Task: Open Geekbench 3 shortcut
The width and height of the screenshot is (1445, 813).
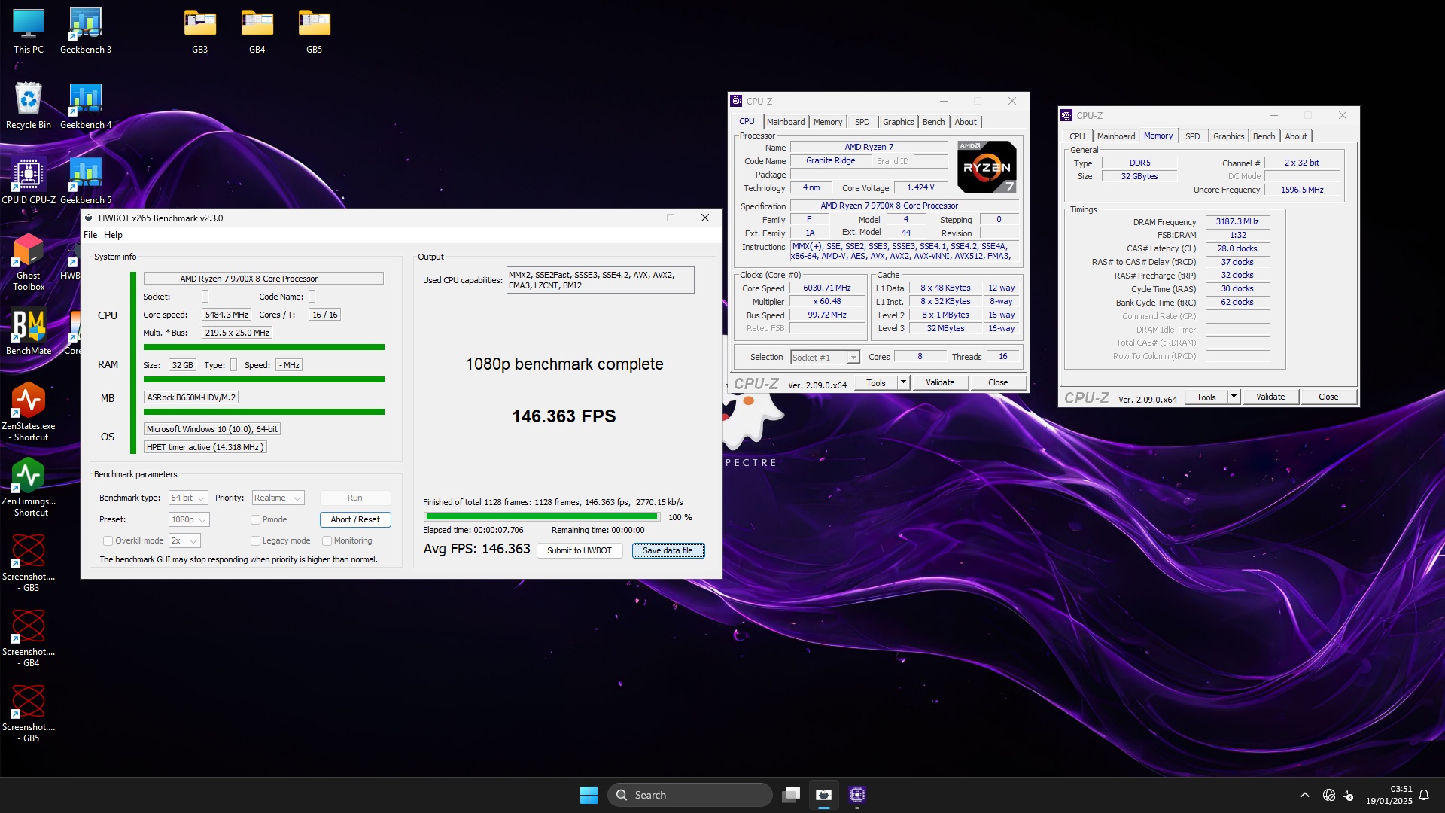Action: (x=86, y=32)
